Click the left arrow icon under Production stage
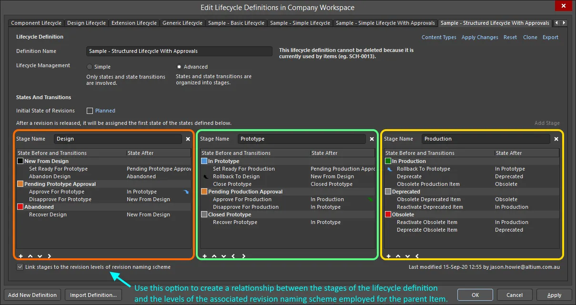Image resolution: width=576 pixels, height=305 pixels. (417, 256)
